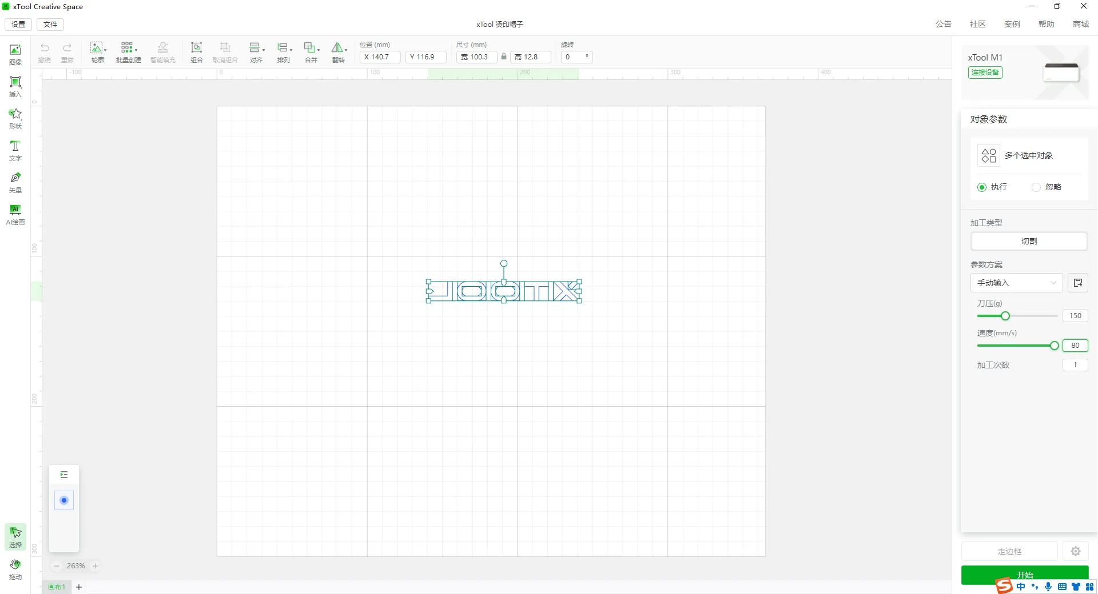Screen dimensions: 1098x594
Task: Click the 263% zoom level
Action: (76, 566)
